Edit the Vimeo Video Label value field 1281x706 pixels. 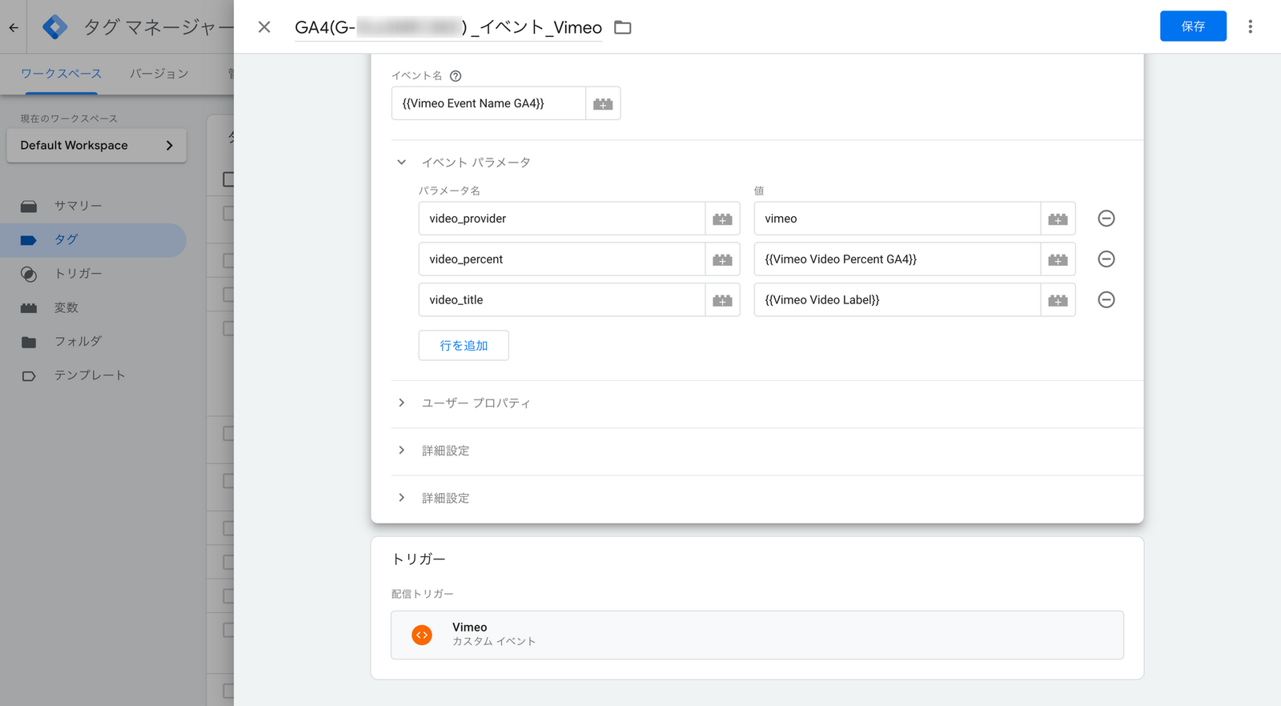897,300
